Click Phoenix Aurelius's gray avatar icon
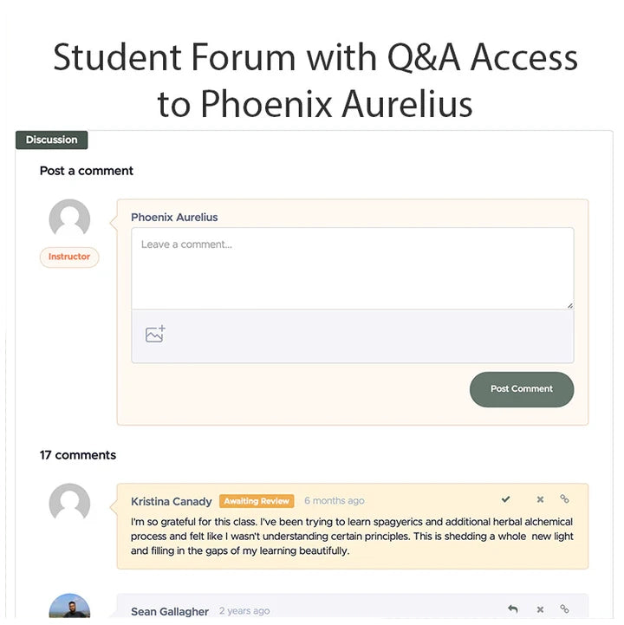This screenshot has width=624, height=625. tap(69, 219)
